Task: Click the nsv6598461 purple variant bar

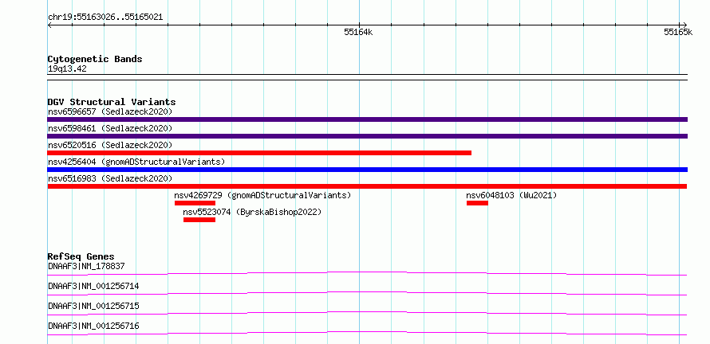Action: (x=367, y=136)
